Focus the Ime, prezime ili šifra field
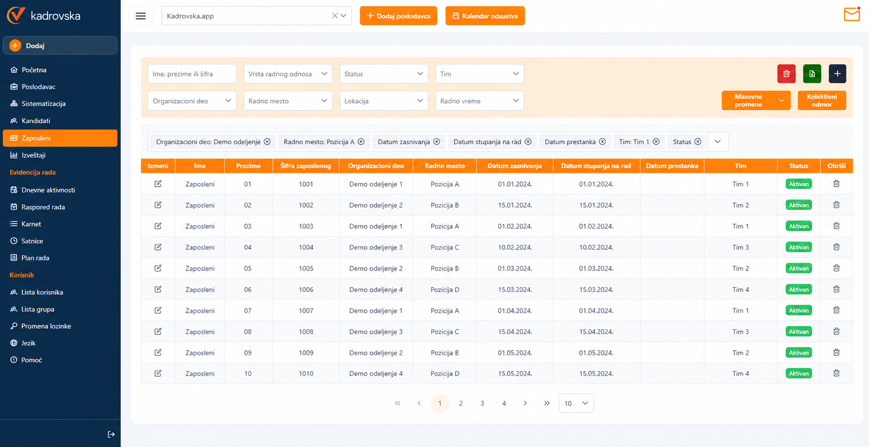This screenshot has height=447, width=869. pos(192,74)
